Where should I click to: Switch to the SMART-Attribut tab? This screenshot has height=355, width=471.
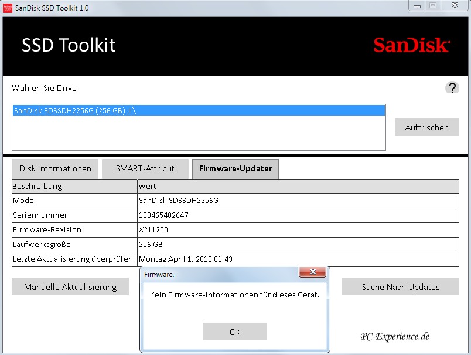point(145,168)
